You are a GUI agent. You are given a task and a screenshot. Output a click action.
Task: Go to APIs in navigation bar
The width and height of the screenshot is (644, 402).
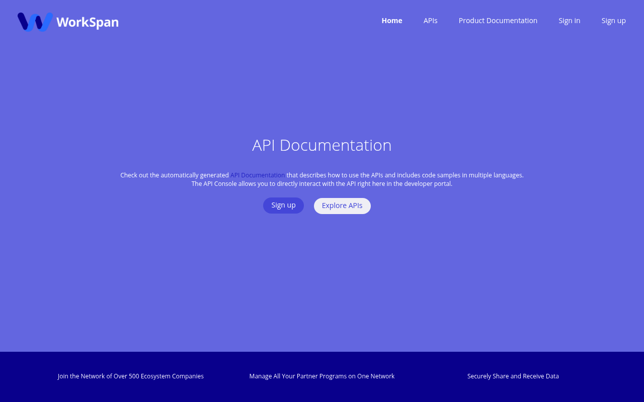431,21
